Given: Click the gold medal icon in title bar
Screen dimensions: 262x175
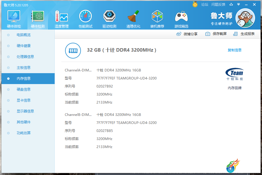Looking at the screenshot, I should 195,4.
